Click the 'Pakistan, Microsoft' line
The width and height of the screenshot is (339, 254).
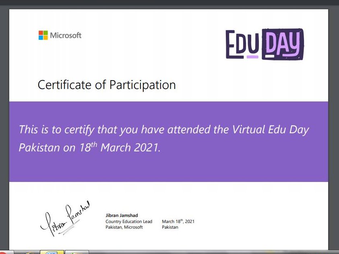(124, 227)
